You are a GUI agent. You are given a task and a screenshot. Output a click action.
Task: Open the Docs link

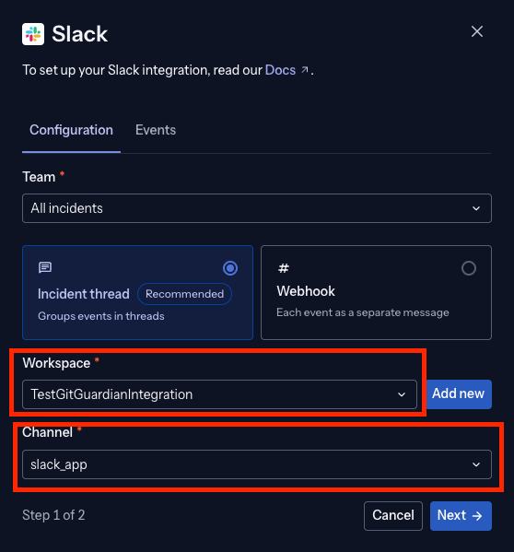(280, 70)
